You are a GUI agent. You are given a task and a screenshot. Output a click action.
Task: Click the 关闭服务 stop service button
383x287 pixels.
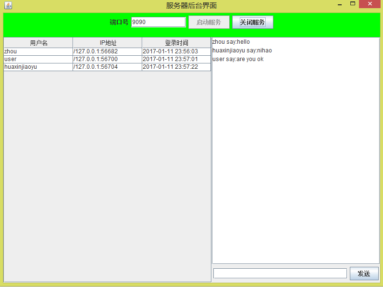point(253,22)
